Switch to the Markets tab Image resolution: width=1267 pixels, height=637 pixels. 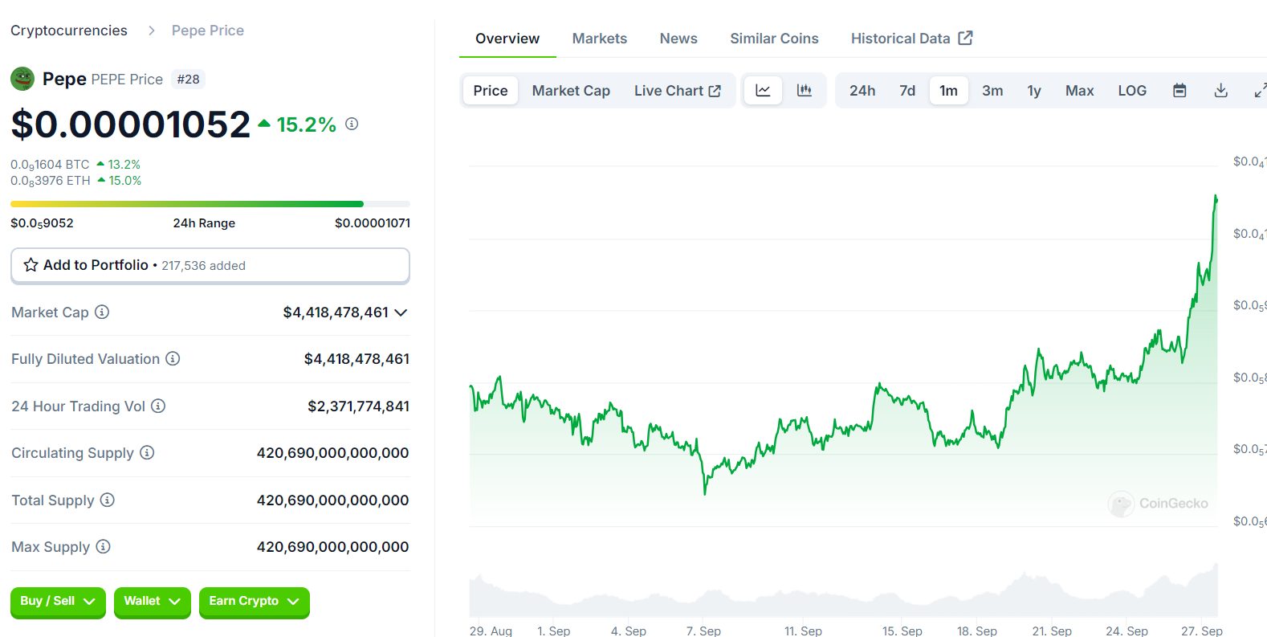click(x=600, y=39)
